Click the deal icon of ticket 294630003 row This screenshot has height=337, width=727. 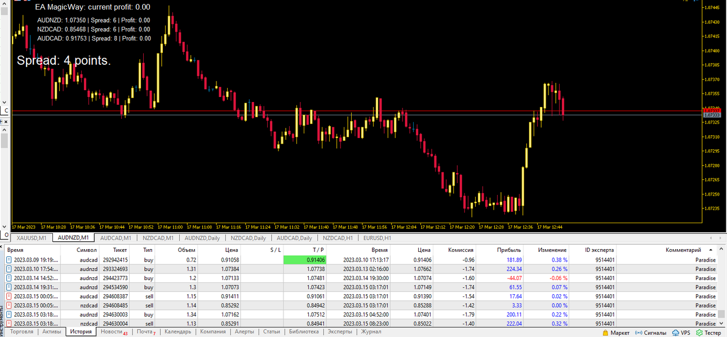tap(9, 314)
